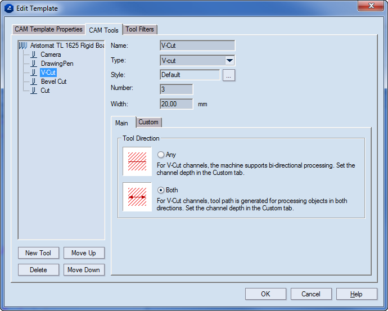Viewport: 388px width, 311px height.
Task: Switch to the Custom sub-tab
Action: (148, 122)
